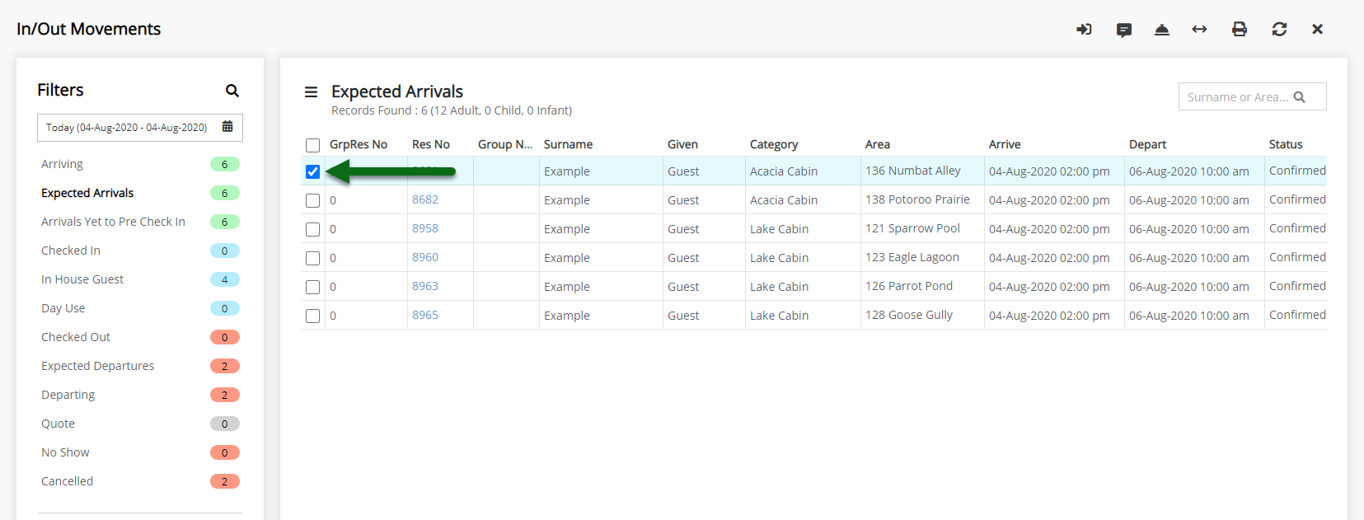The image size is (1364, 520).
Task: Select the Expected Departures filter
Action: coord(97,366)
